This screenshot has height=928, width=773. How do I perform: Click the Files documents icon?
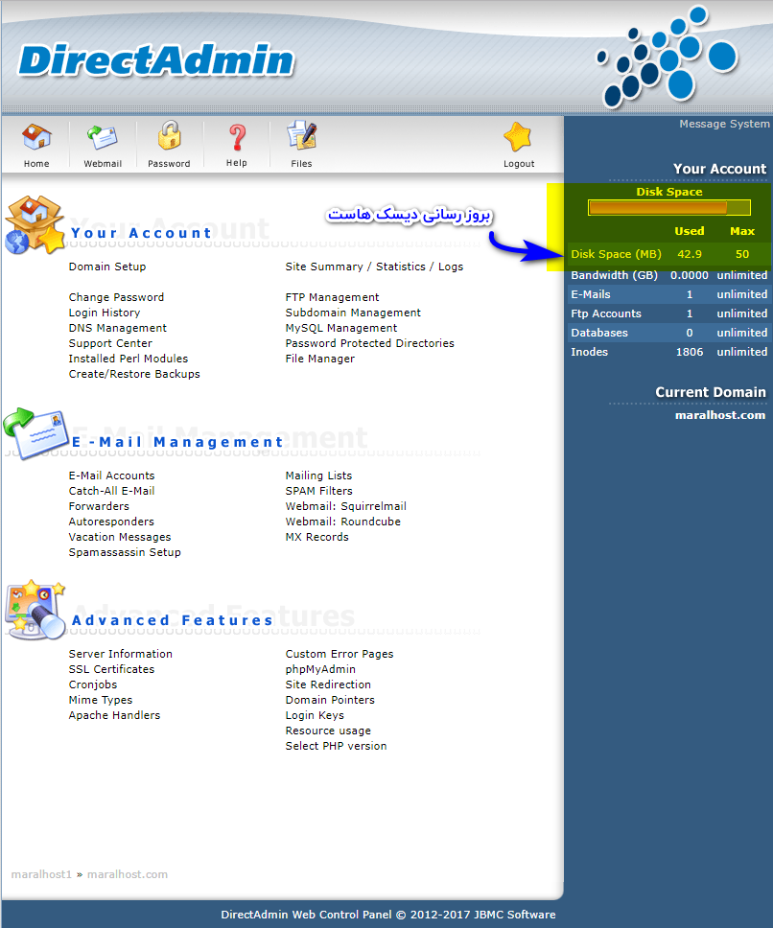(x=302, y=135)
